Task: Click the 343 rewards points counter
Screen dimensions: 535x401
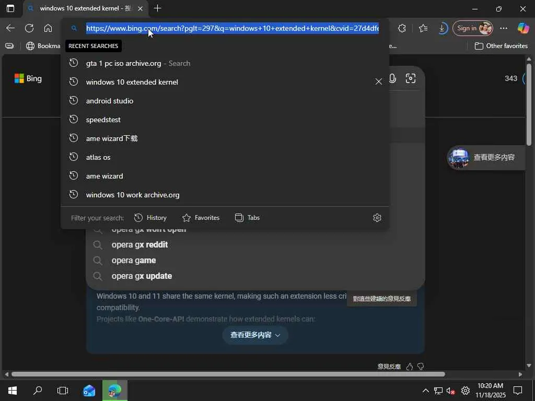Action: (x=511, y=78)
